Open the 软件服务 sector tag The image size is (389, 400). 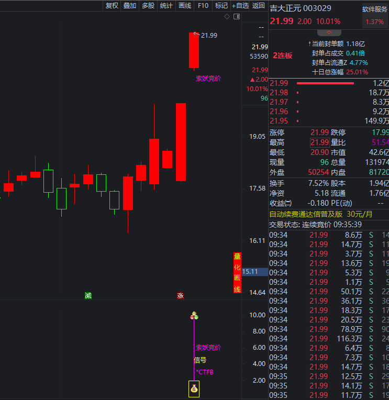pos(374,10)
